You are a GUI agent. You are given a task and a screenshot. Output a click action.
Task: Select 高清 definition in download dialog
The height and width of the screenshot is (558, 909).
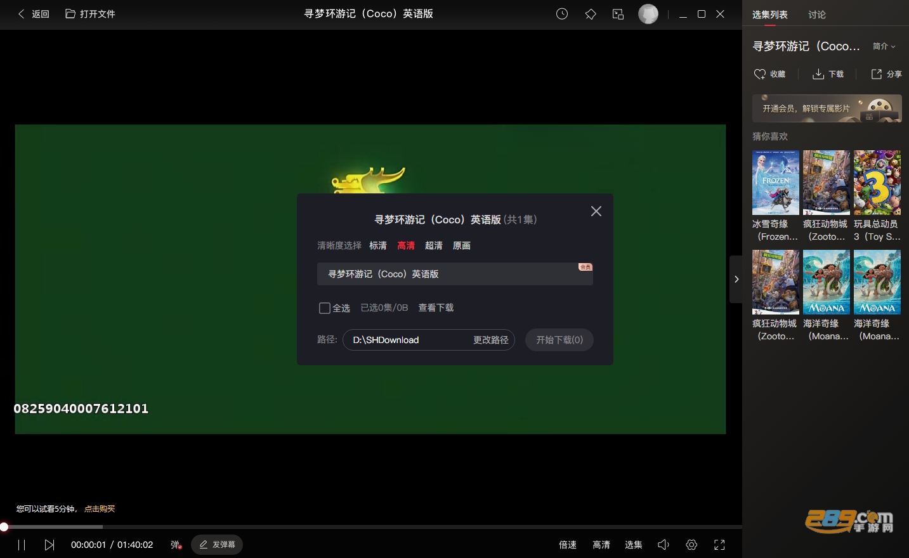[406, 245]
